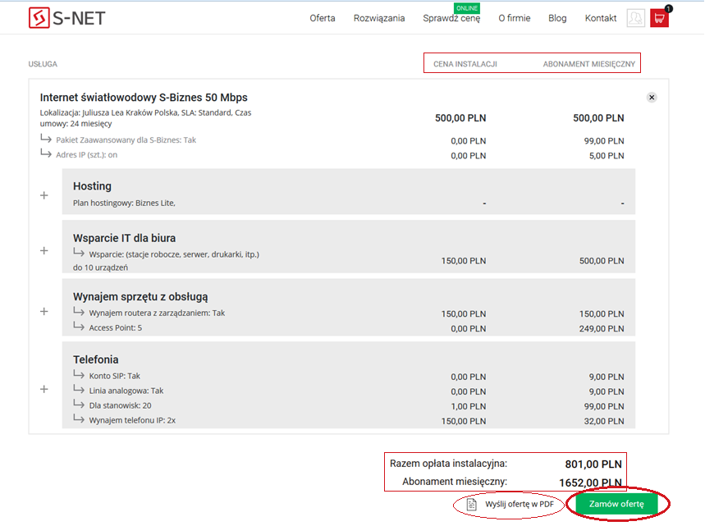This screenshot has width=705, height=526.
Task: Open the Oferta menu
Action: click(x=323, y=18)
